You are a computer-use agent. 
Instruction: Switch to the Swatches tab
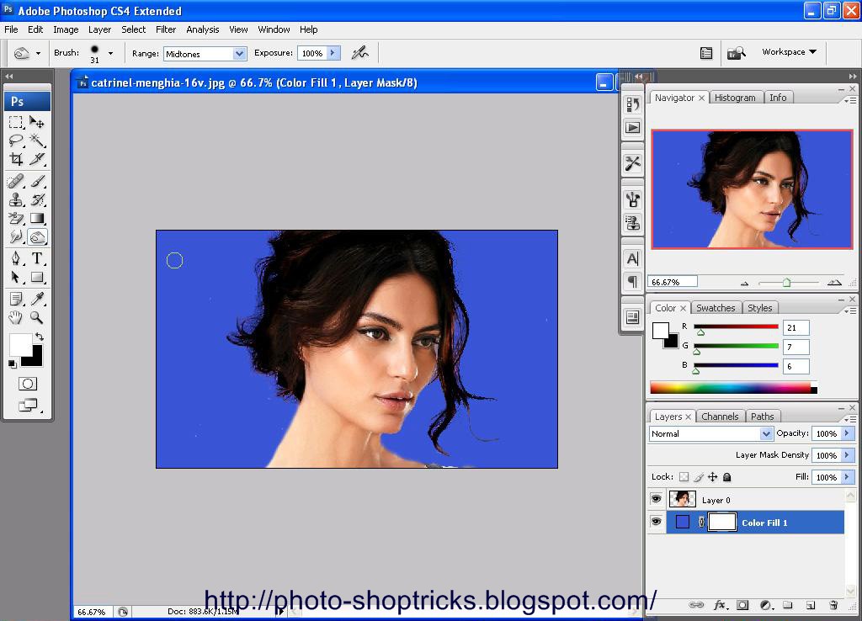[x=716, y=308]
